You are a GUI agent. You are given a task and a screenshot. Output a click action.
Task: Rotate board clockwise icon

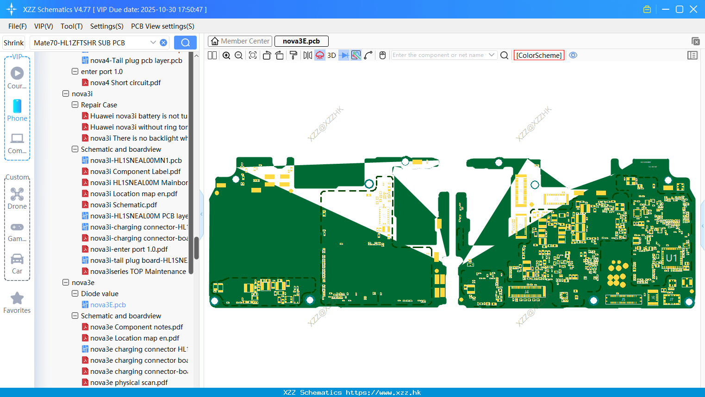click(x=280, y=55)
